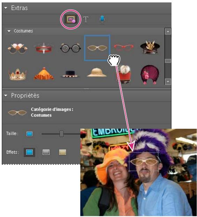Image resolution: width=197 pixels, height=217 pixels.
Task: Click the 'Effets :' label
Action: [13, 152]
